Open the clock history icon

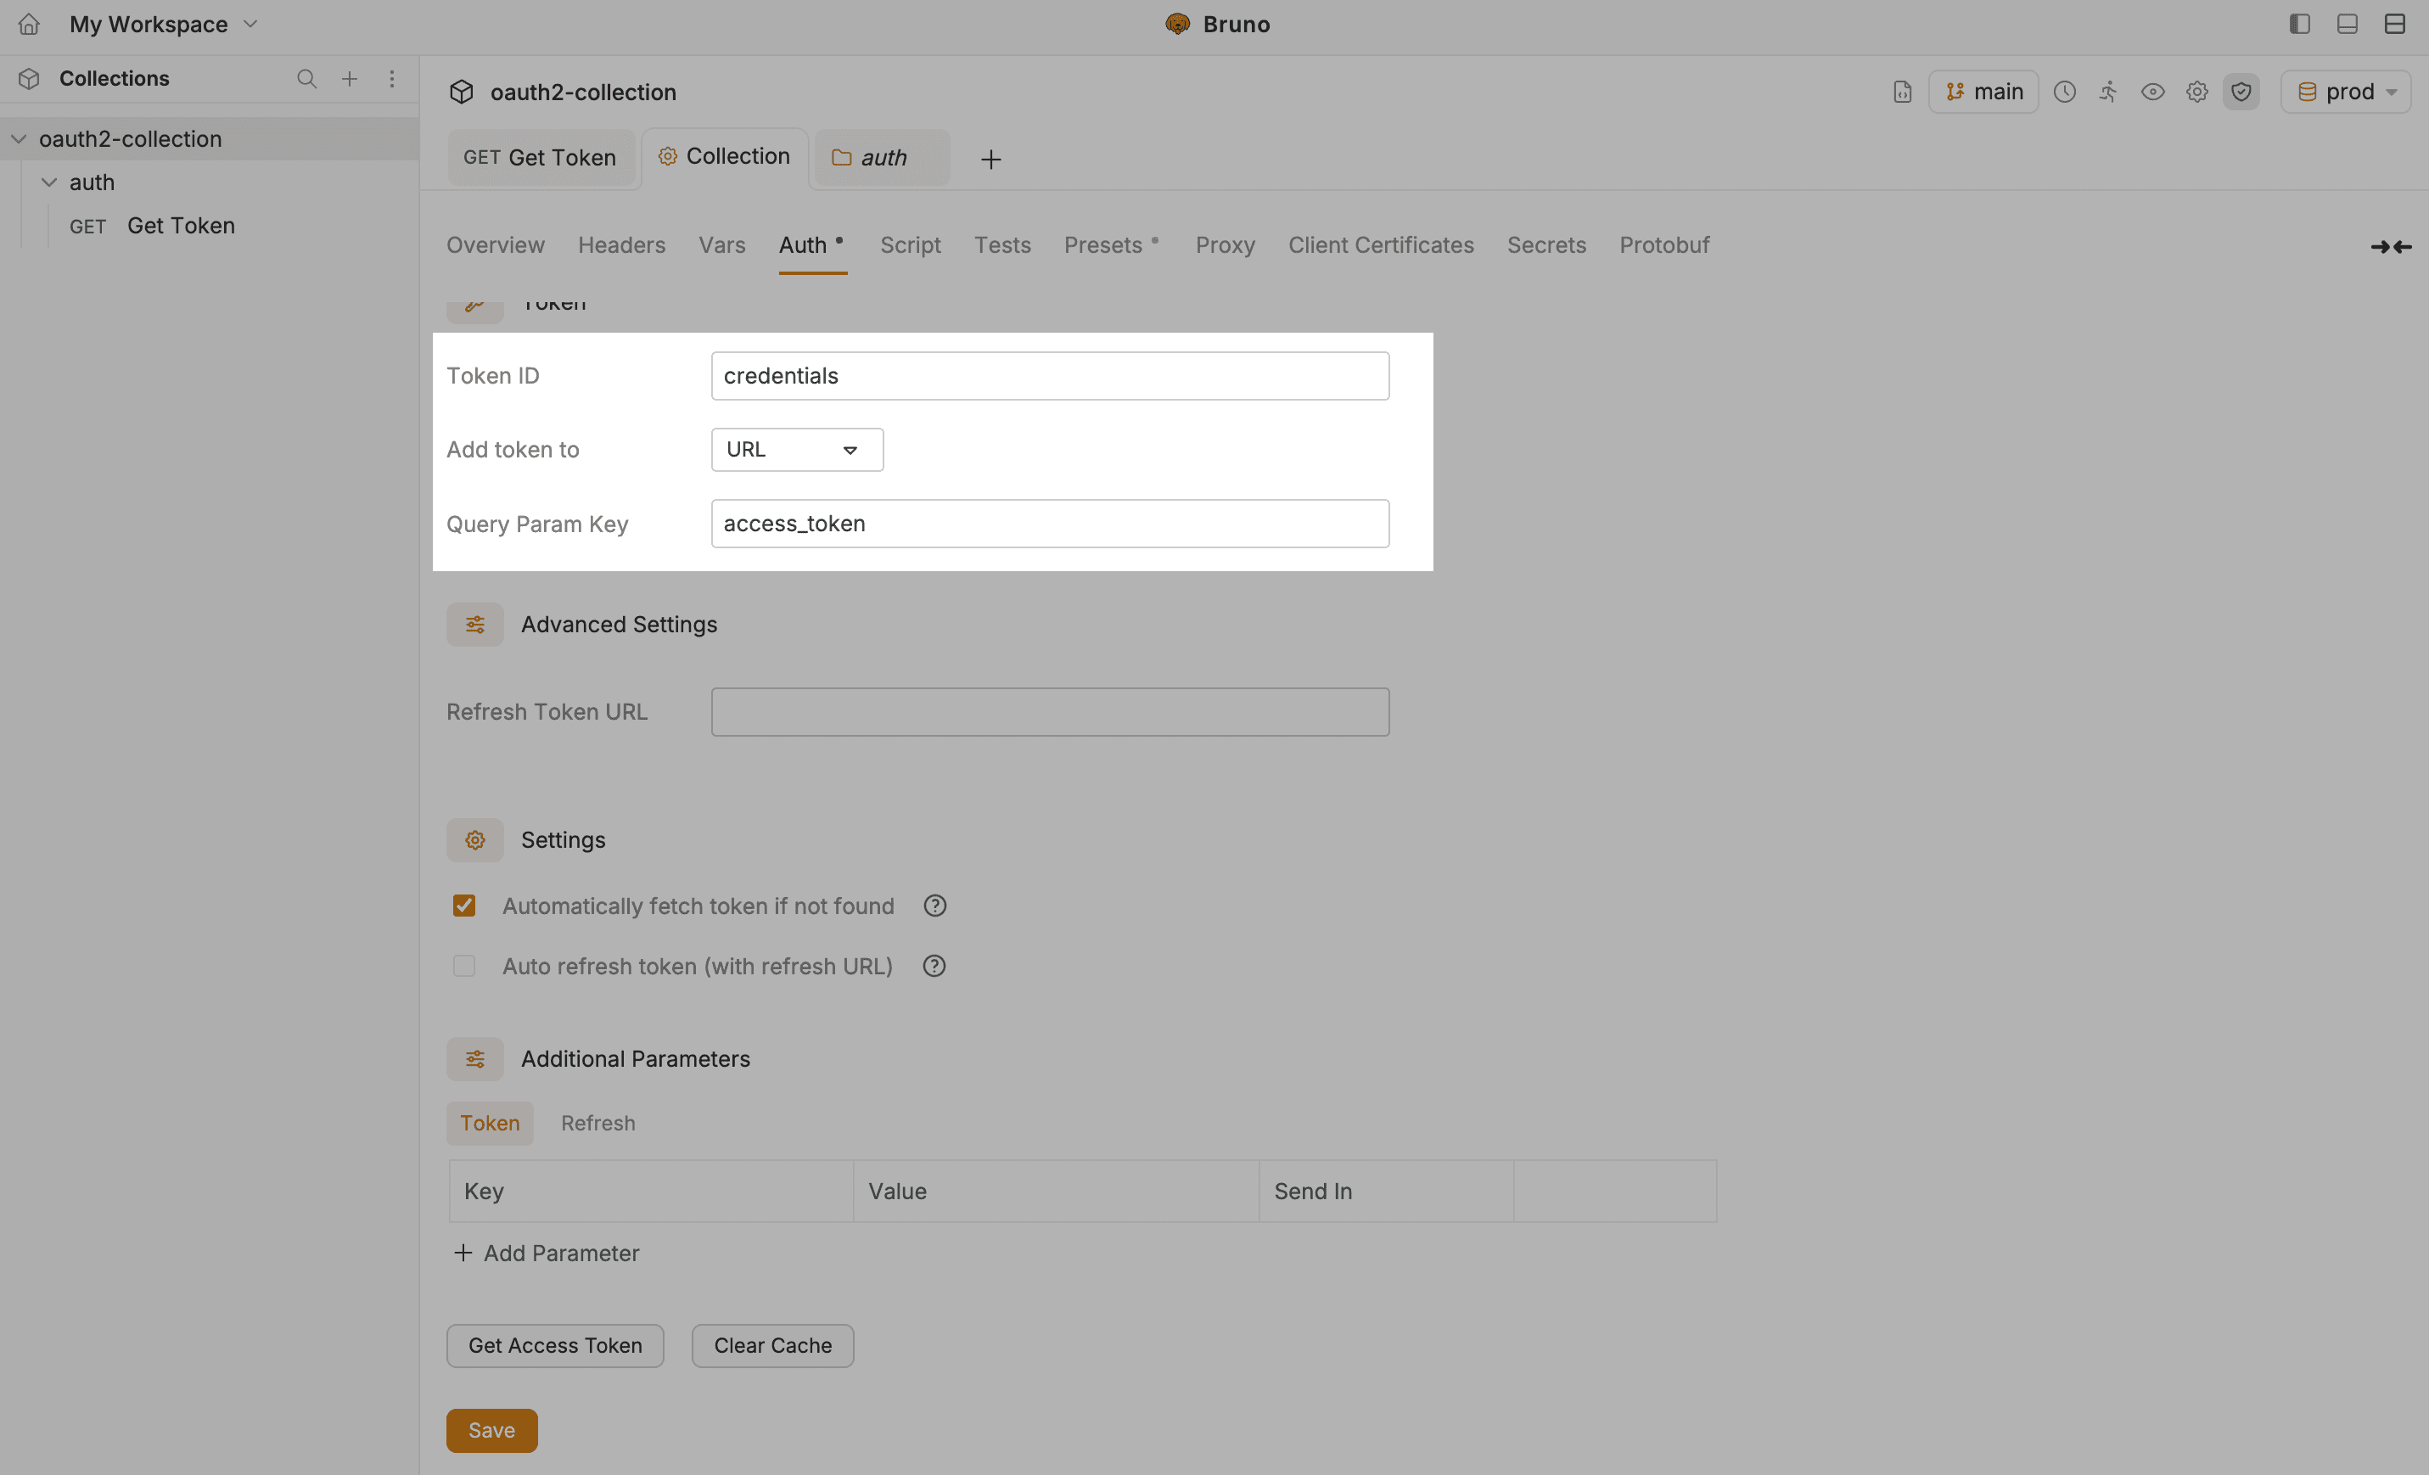tap(2064, 92)
